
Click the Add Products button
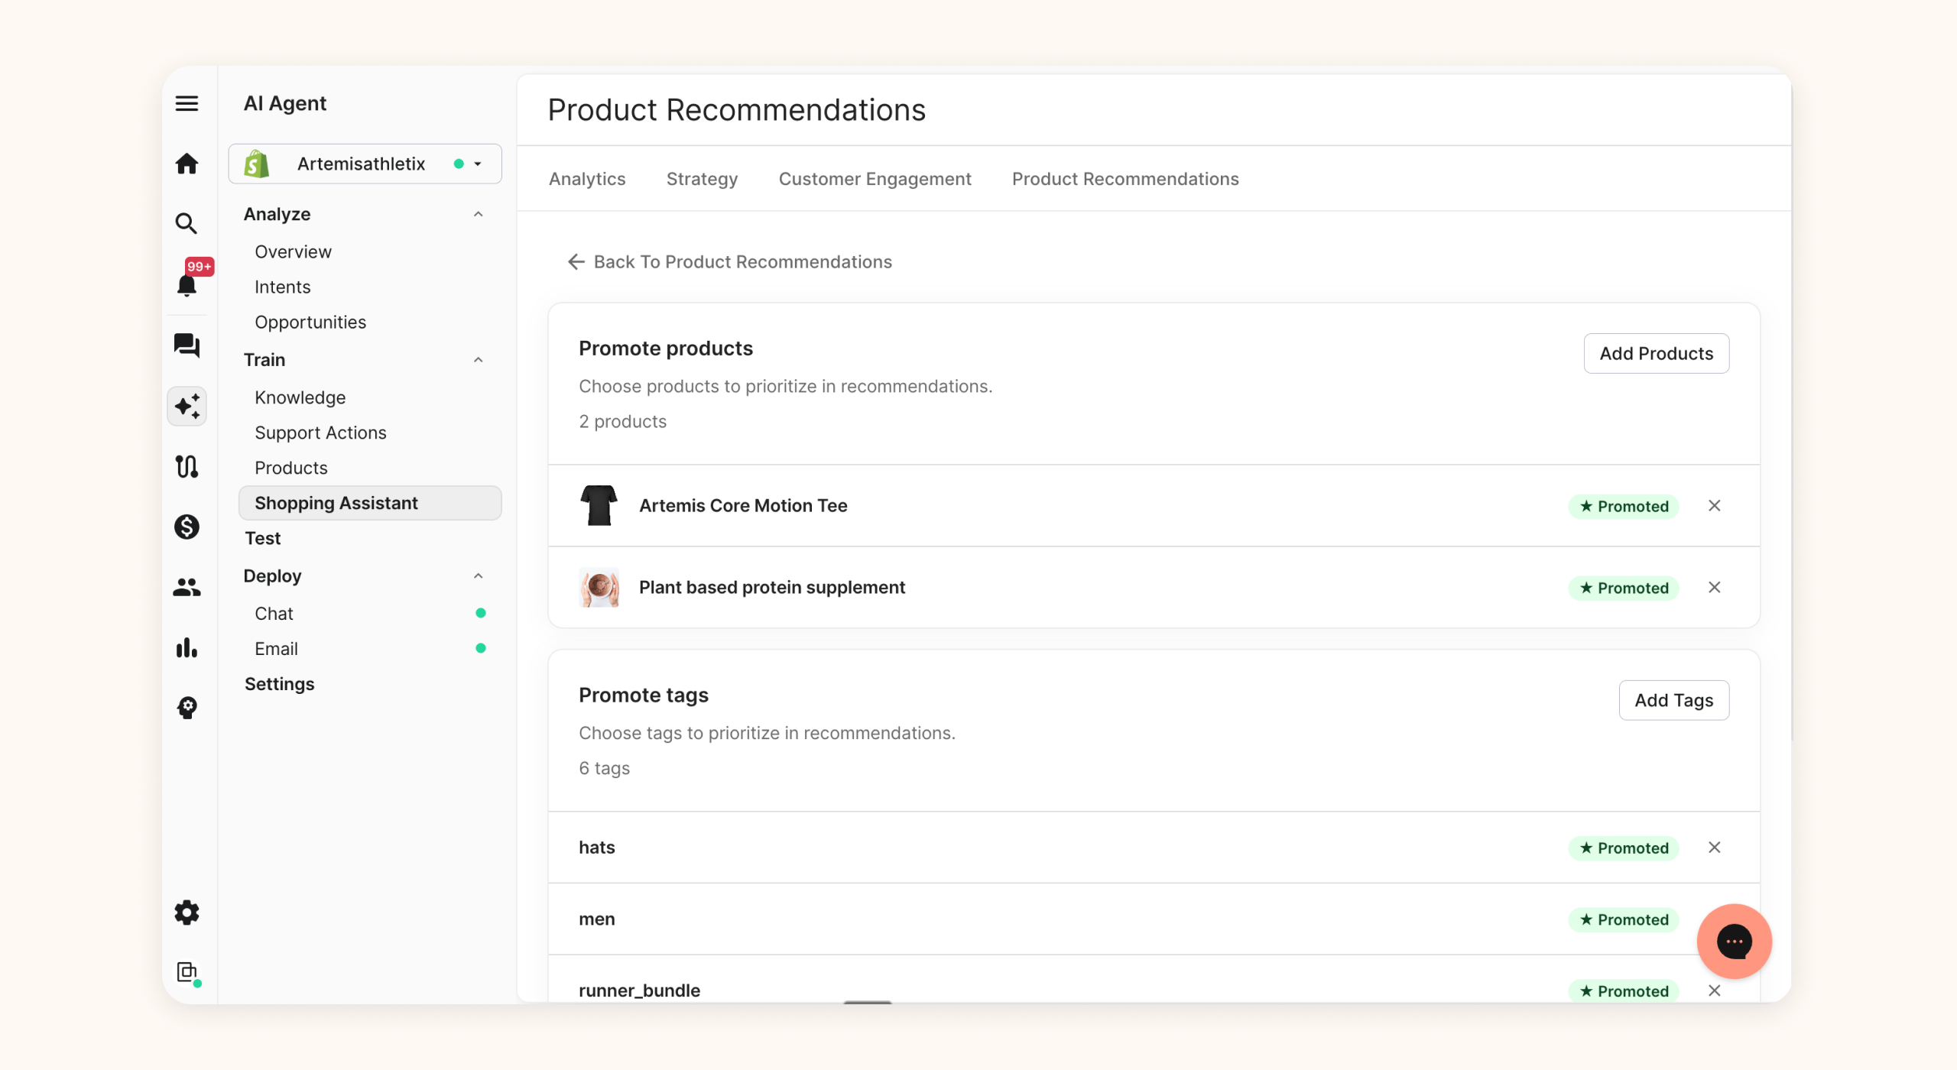[x=1656, y=354]
